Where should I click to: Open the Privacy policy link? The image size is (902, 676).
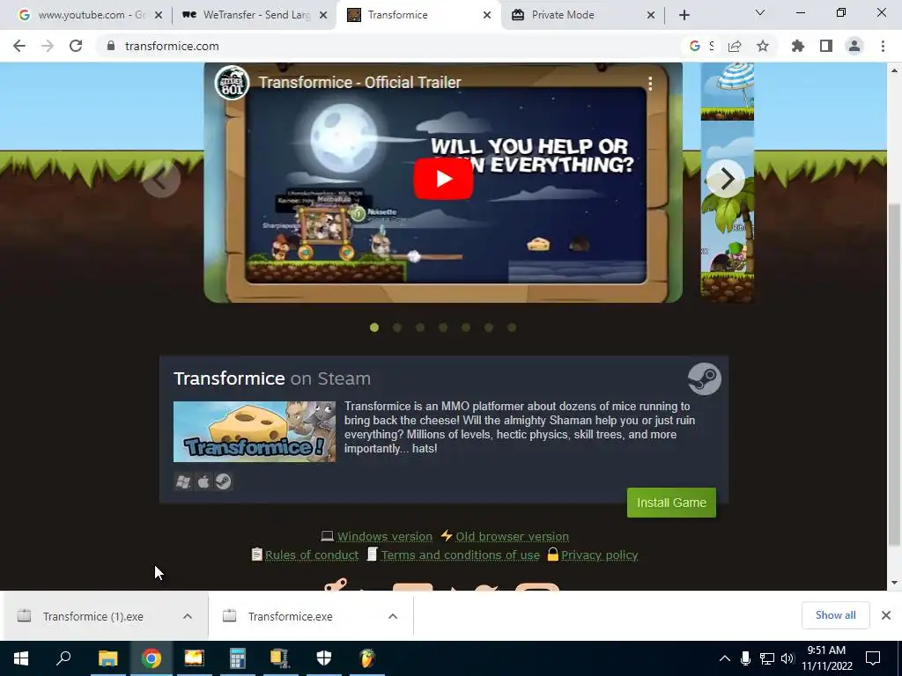[x=599, y=555]
